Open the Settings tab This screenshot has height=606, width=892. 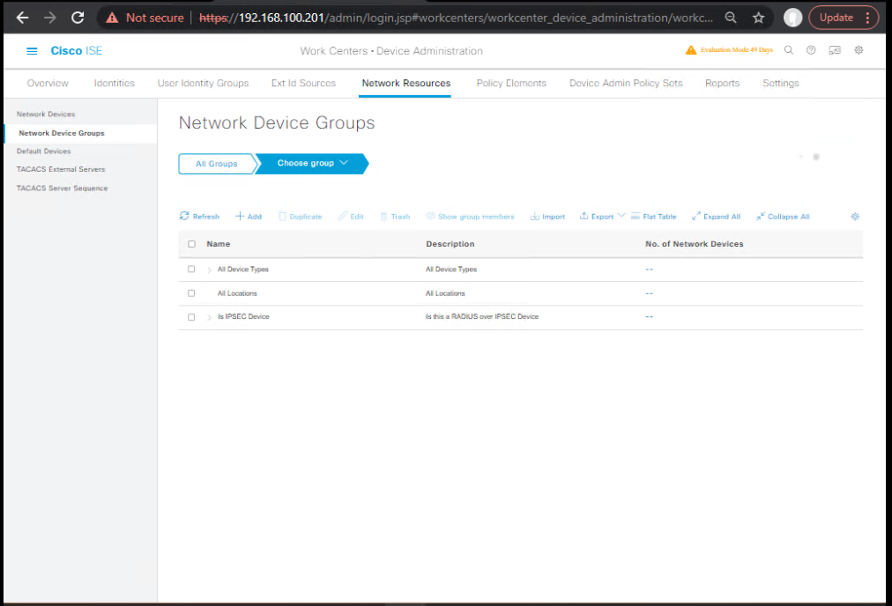(x=781, y=83)
